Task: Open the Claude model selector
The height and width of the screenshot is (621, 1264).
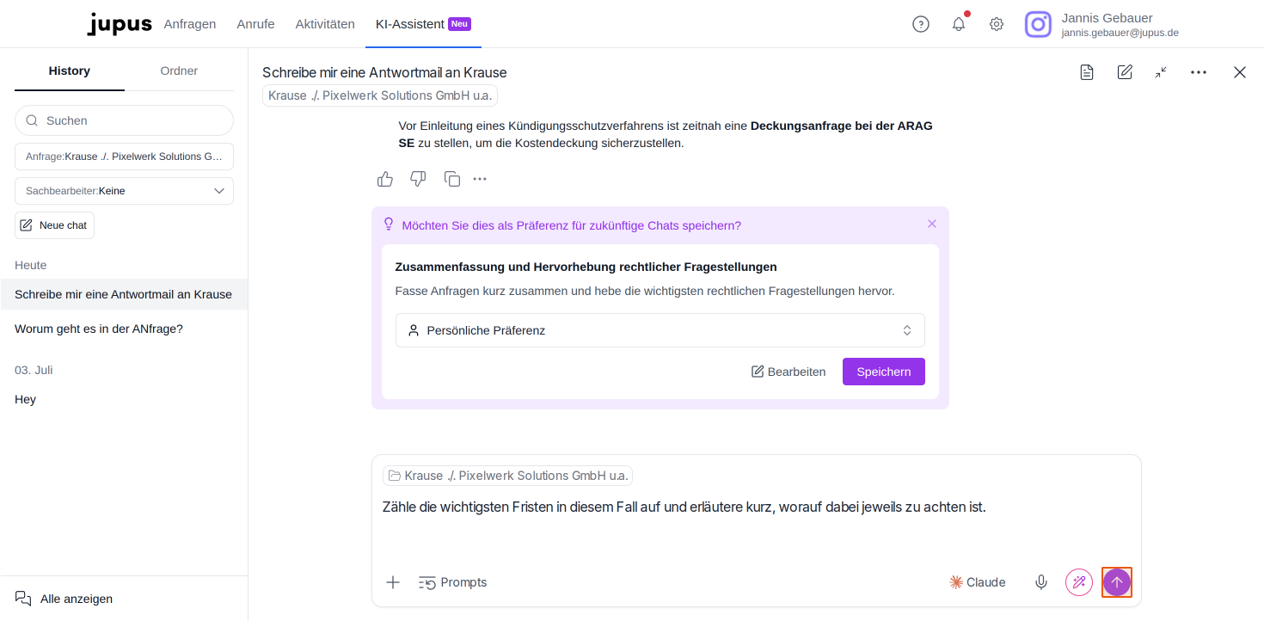Action: pos(978,582)
